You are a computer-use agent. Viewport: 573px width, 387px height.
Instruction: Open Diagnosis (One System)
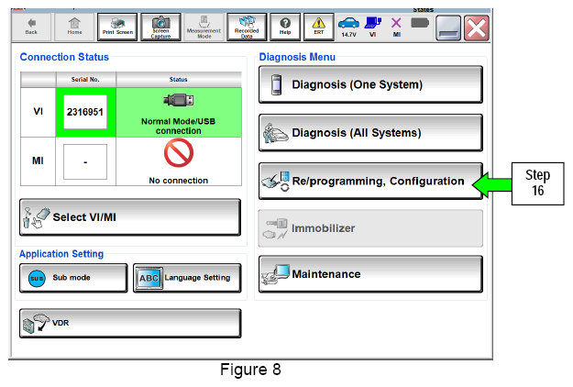(370, 84)
